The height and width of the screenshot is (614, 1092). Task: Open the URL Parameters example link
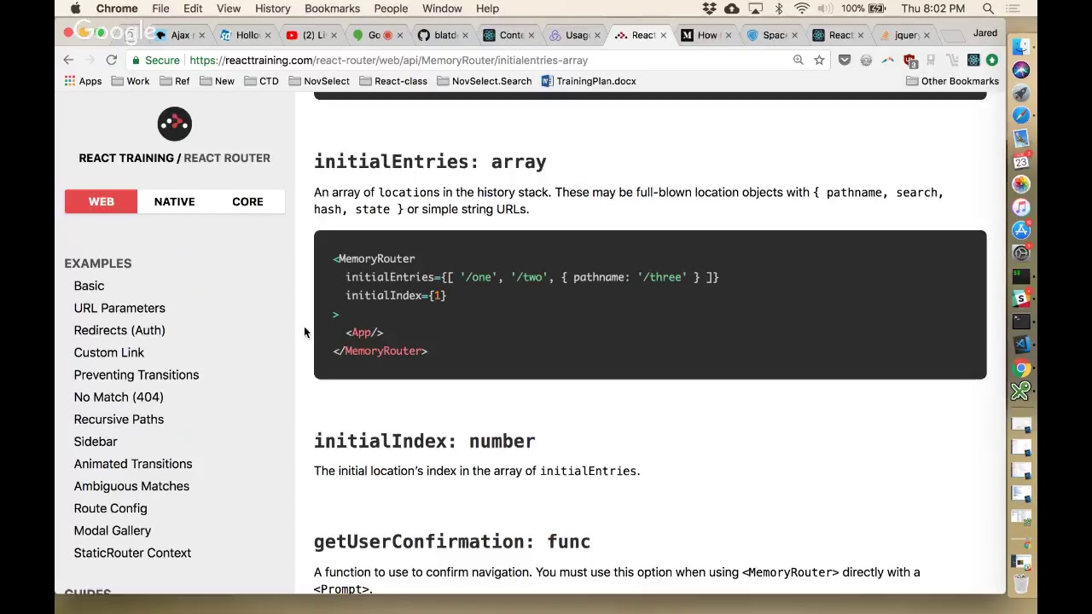[119, 308]
